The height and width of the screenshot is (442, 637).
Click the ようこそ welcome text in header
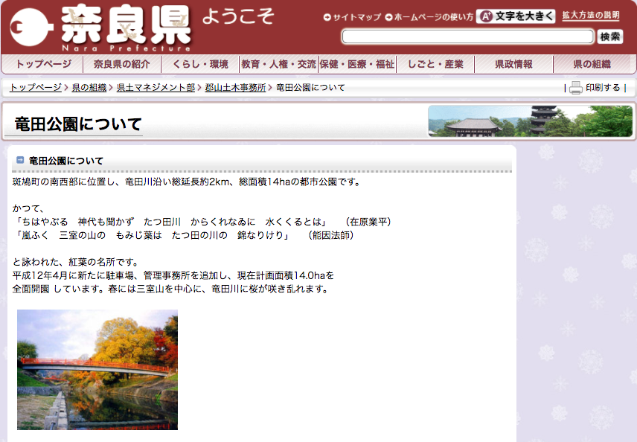(238, 16)
